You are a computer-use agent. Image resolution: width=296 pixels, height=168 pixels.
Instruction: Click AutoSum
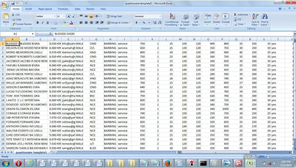click(x=242, y=15)
